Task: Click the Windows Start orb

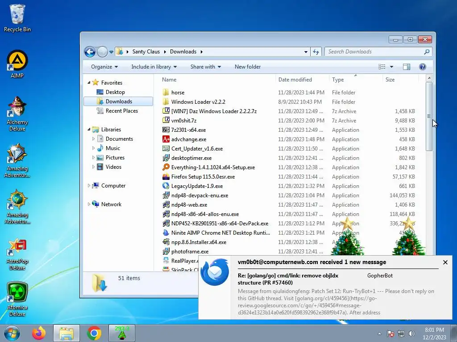Action: (12, 333)
